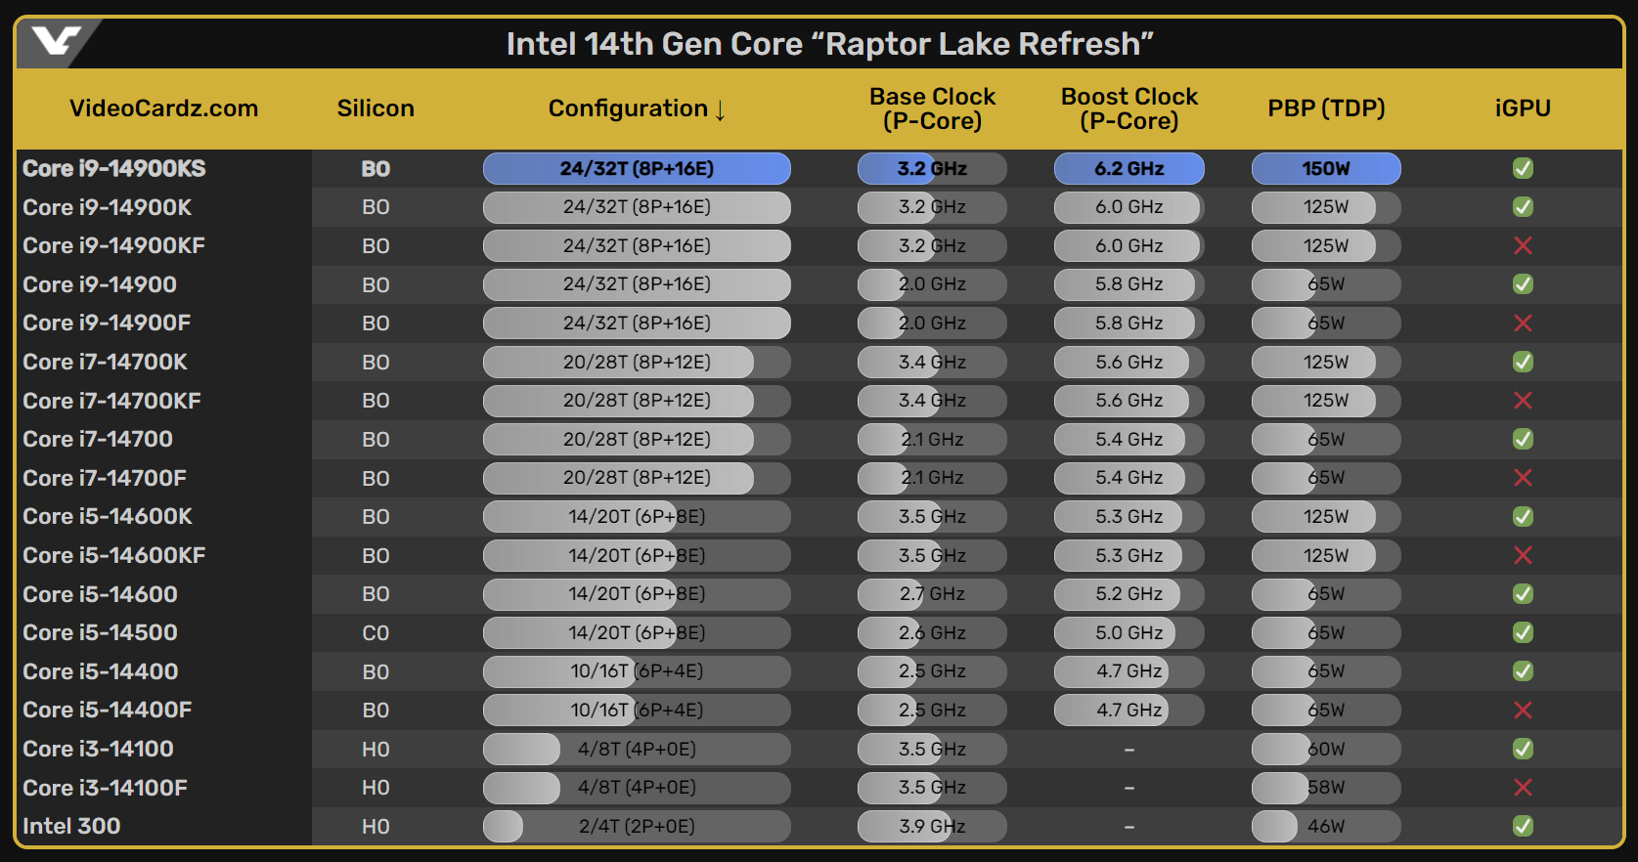Click the iGPU checkmark for Core i9-14900
The image size is (1638, 862).
click(x=1523, y=284)
